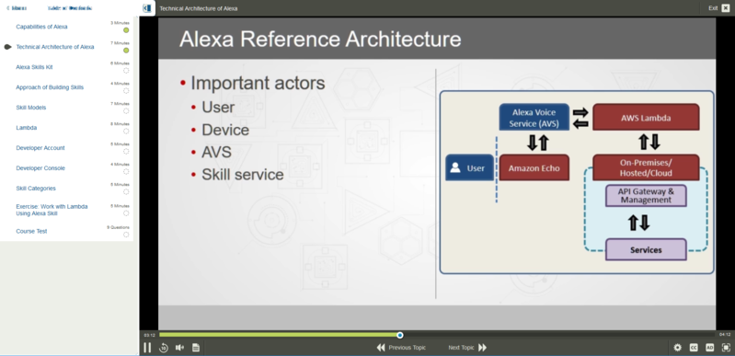Image resolution: width=735 pixels, height=356 pixels.
Task: Click the 'Important actors' bullet text
Action: pos(258,83)
